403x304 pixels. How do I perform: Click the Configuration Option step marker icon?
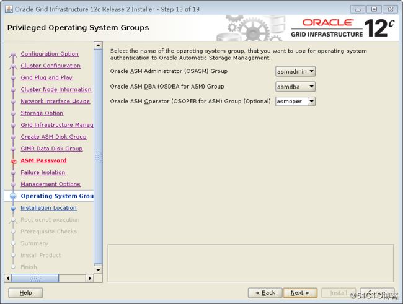[13, 54]
